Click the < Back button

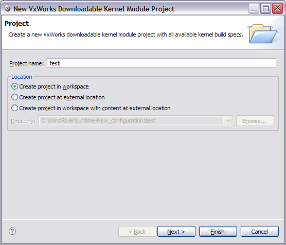[137, 232]
